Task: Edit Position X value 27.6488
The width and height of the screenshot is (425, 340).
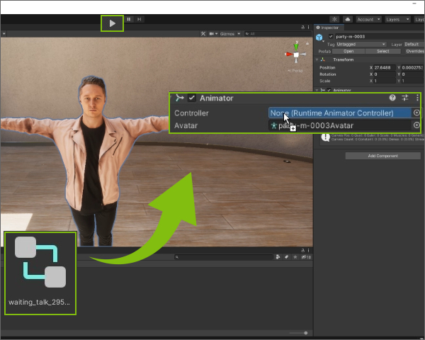Action: (385, 67)
